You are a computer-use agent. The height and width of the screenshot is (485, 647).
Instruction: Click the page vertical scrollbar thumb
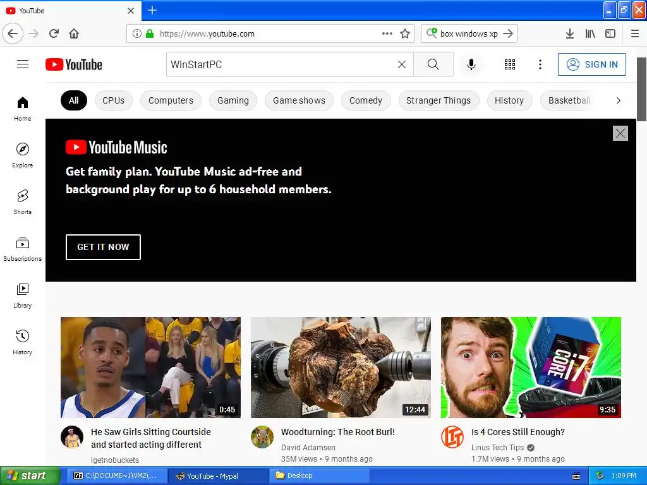pyautogui.click(x=642, y=89)
